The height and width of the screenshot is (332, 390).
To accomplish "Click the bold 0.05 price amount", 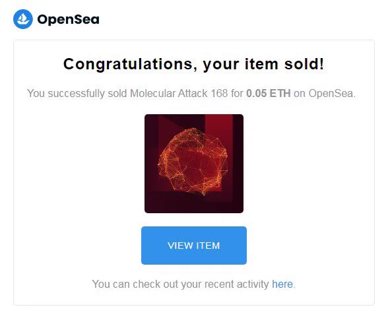I will (257, 94).
